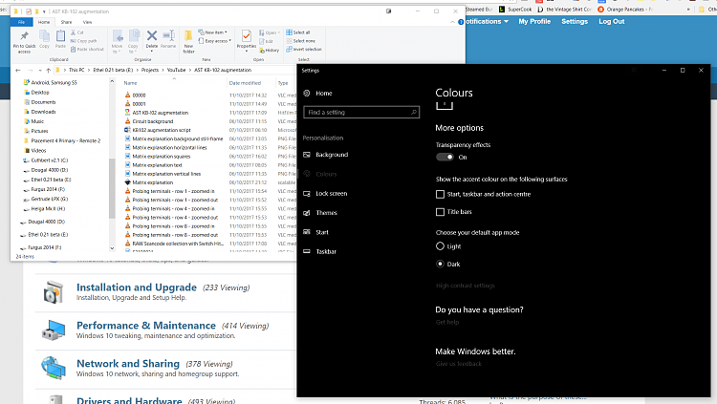Click Explorer back navigation arrow
The height and width of the screenshot is (404, 717).
tap(18, 70)
